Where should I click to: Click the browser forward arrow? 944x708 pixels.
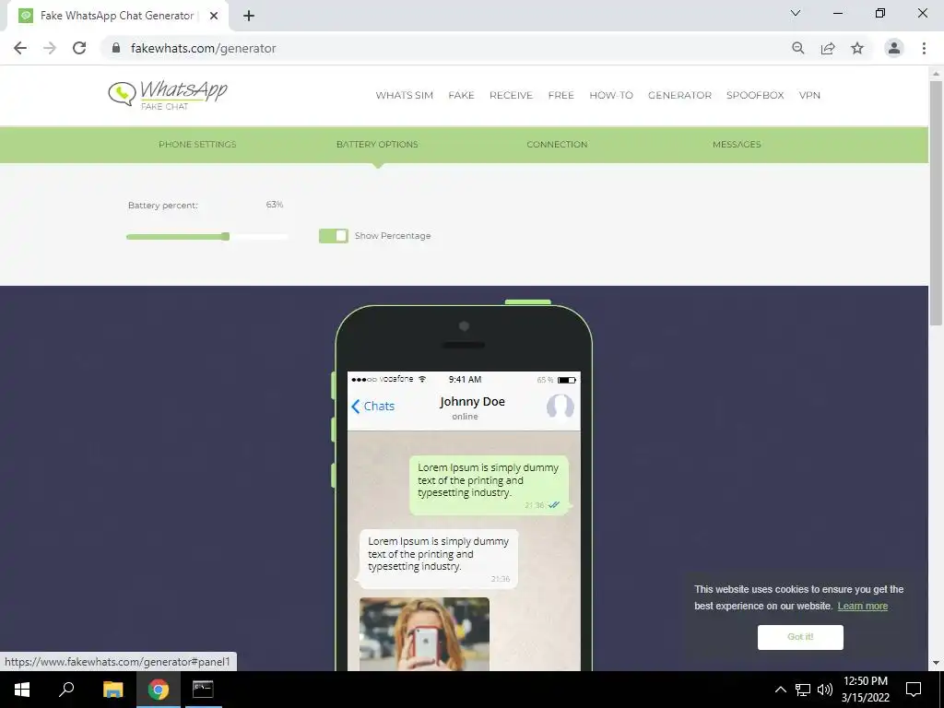coord(50,48)
